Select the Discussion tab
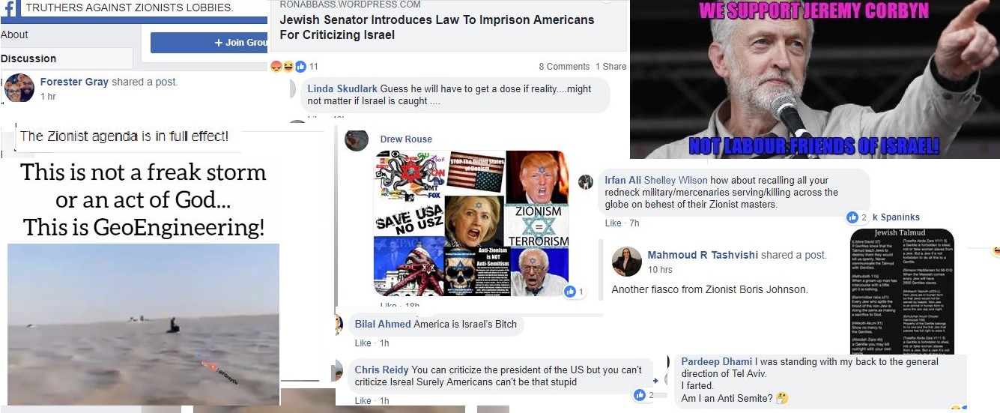 point(28,58)
